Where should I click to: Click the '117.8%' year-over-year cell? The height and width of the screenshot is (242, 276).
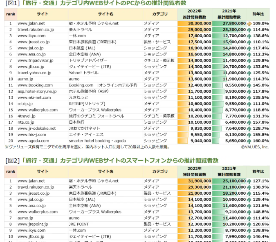tap(258, 91)
